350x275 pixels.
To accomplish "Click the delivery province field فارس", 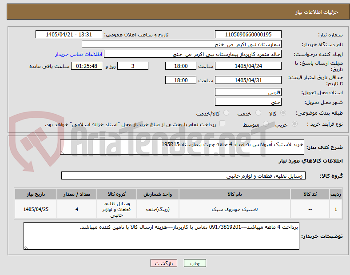I will 248,92.
